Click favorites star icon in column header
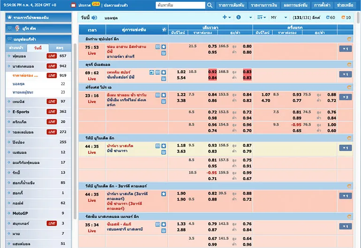This screenshot has width=361, height=248. pyautogui.click(x=164, y=29)
